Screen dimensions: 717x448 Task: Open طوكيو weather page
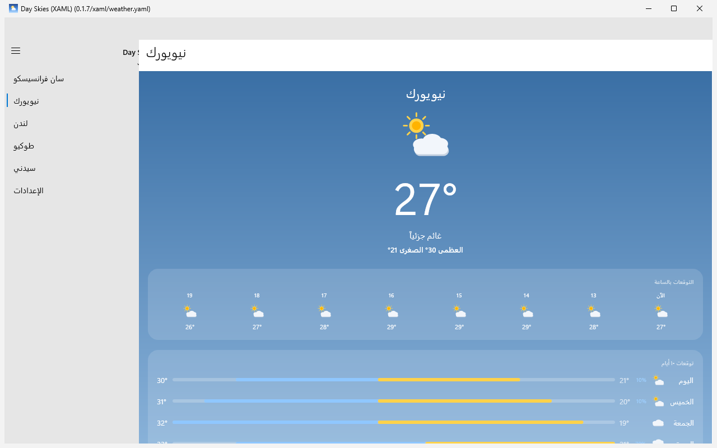72,146
